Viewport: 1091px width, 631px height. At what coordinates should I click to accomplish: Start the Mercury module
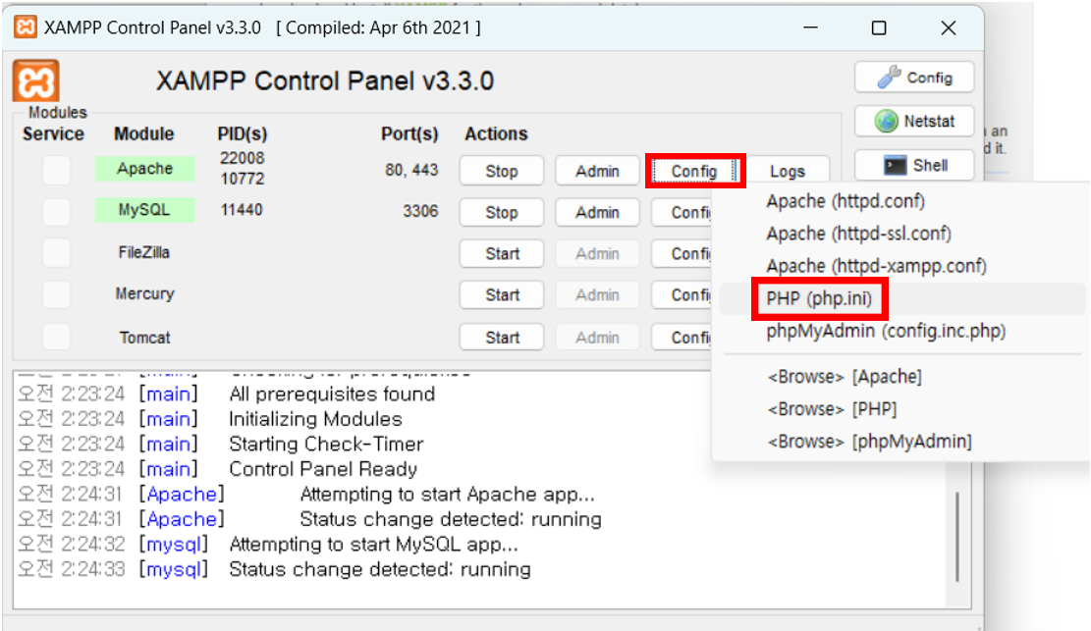tap(502, 295)
